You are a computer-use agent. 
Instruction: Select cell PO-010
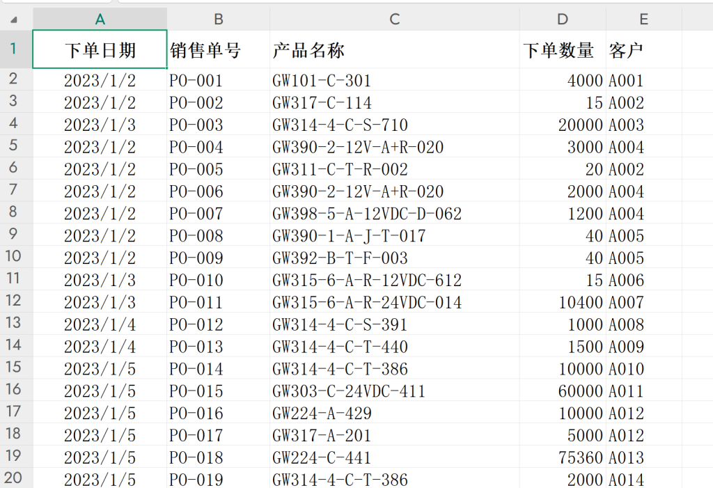[218, 280]
